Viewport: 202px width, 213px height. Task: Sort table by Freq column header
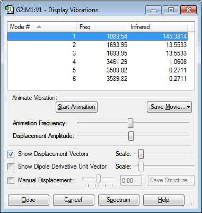pyautogui.click(x=102, y=27)
